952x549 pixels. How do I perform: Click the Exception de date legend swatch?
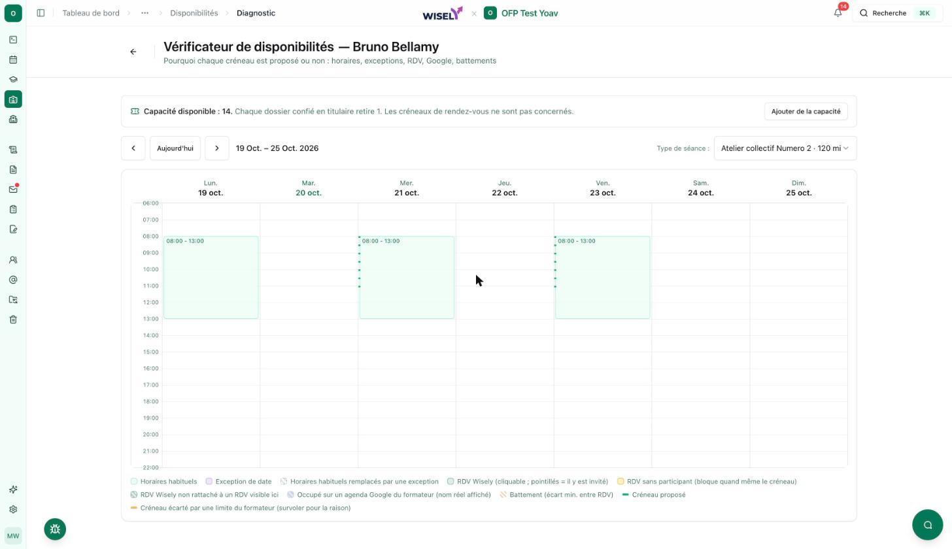pyautogui.click(x=209, y=482)
